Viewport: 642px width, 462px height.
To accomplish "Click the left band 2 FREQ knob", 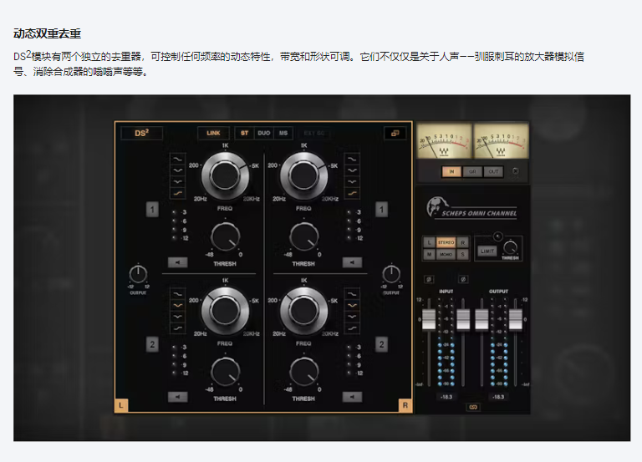I will click(225, 311).
